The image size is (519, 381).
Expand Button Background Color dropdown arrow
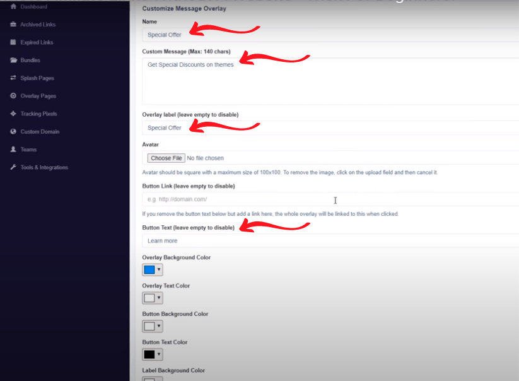tap(159, 326)
